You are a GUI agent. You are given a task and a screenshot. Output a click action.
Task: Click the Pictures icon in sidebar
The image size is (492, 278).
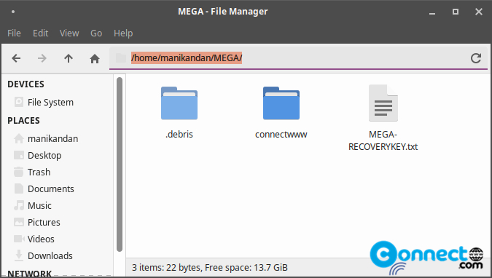[19, 222]
